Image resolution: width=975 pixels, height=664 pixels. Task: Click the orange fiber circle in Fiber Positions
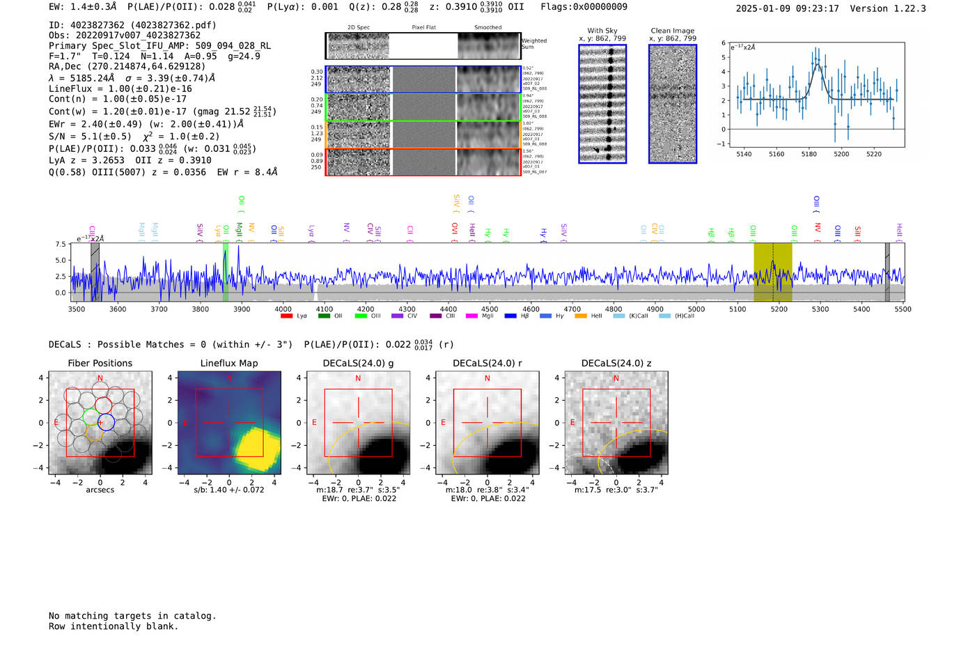coord(95,433)
